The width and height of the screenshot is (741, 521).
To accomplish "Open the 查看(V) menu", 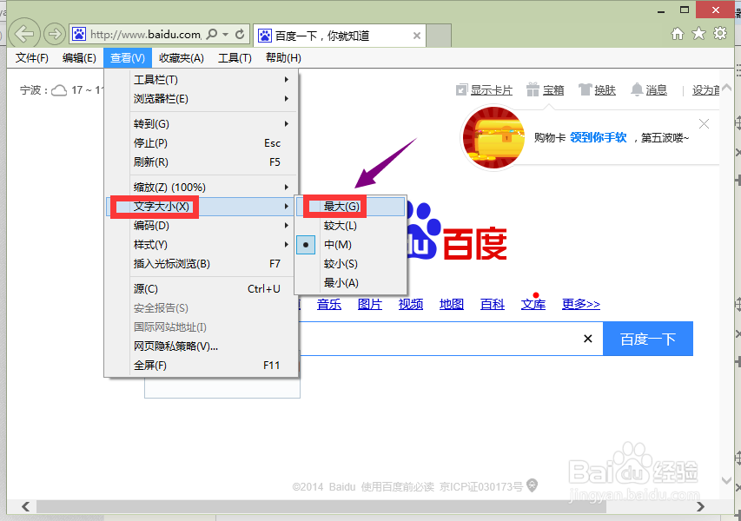I will tap(128, 57).
